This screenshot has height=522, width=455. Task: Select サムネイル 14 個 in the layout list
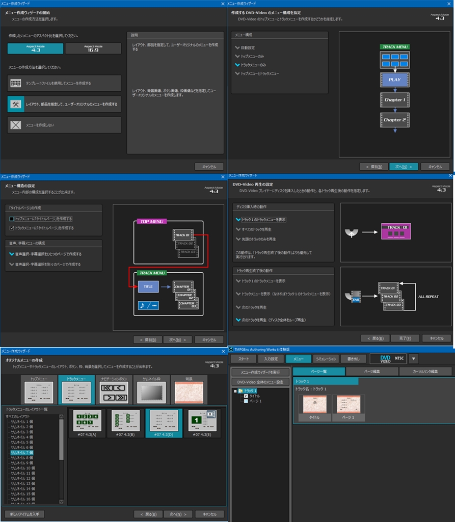[x=23, y=489]
